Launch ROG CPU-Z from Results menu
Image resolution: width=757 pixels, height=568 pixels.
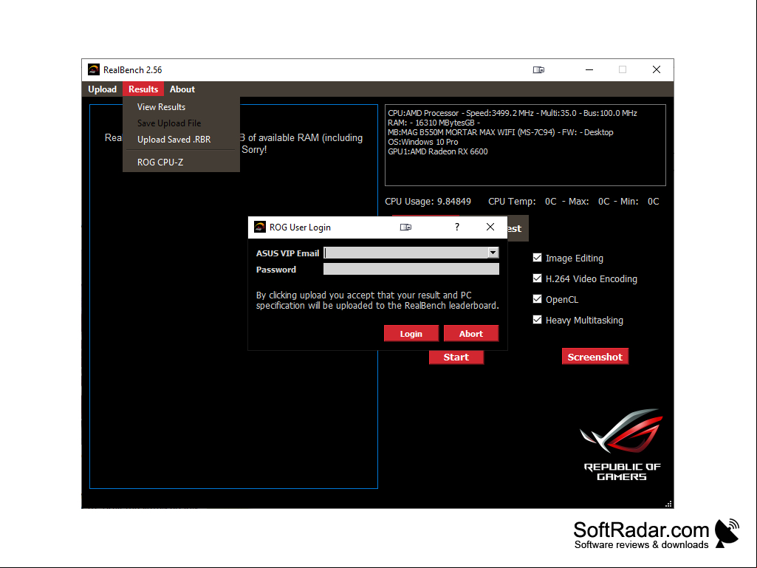[160, 162]
